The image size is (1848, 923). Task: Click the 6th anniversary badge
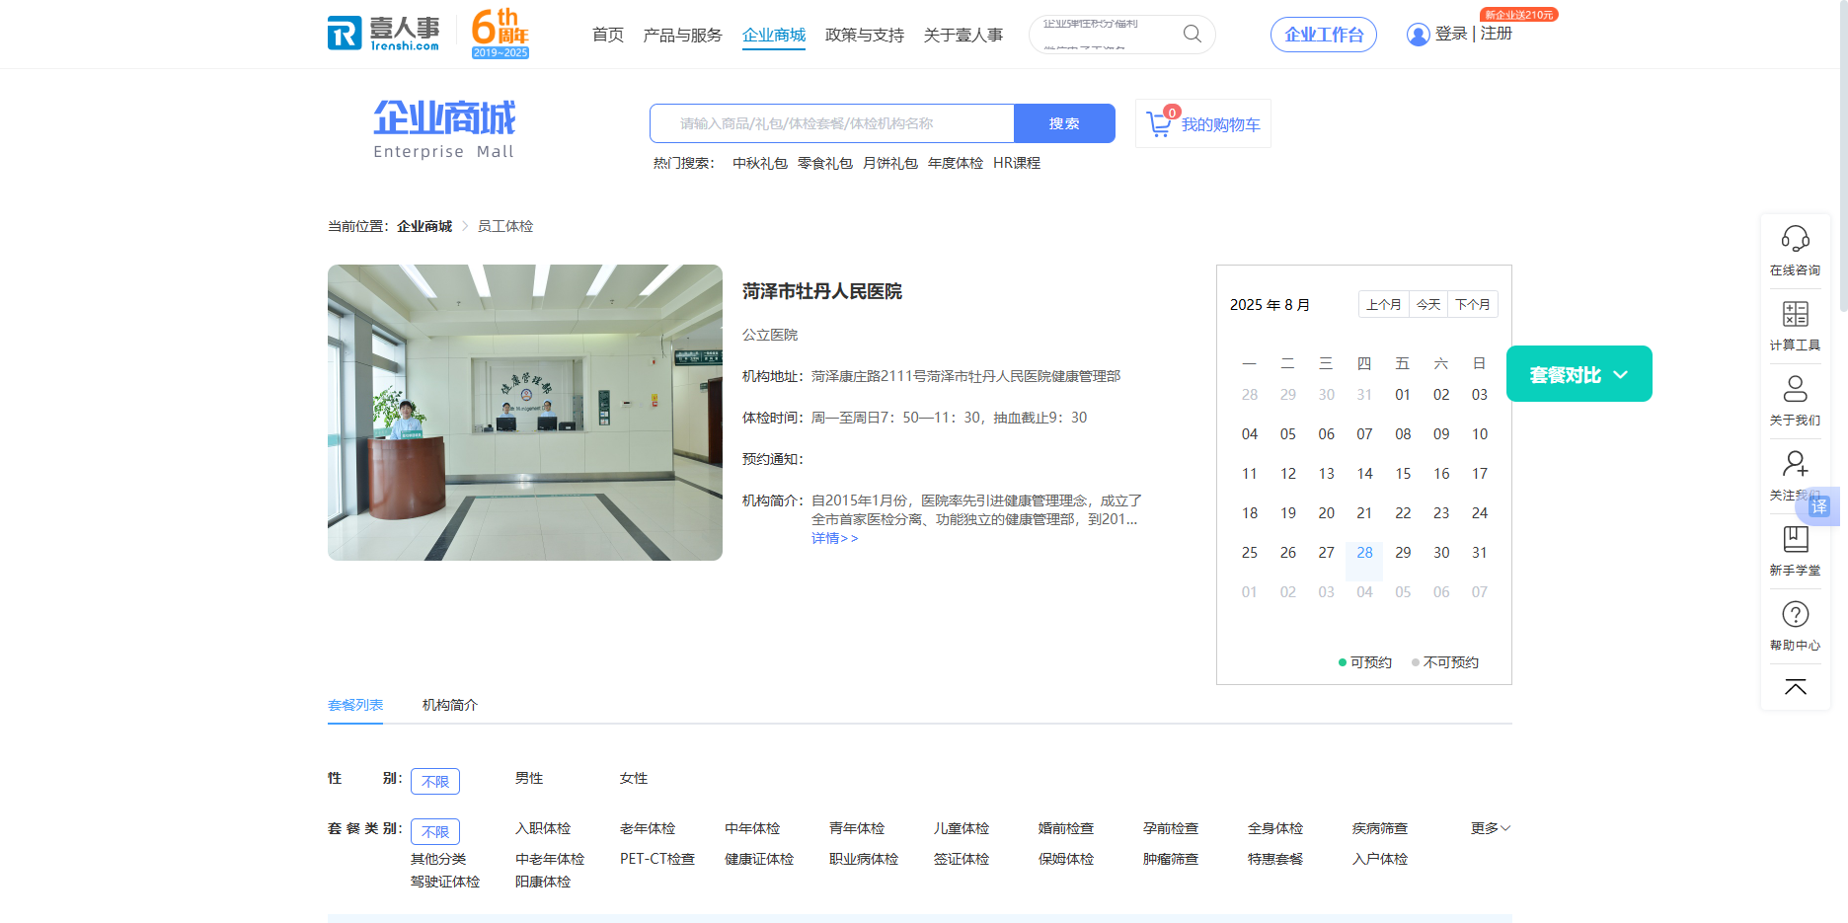(500, 34)
